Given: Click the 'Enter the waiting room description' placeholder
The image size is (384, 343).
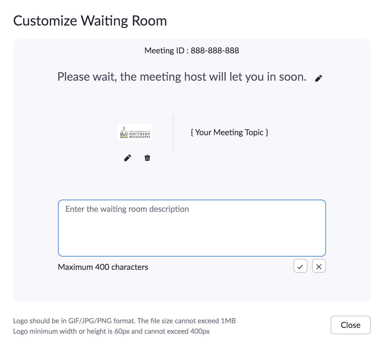Looking at the screenshot, I should tap(127, 209).
